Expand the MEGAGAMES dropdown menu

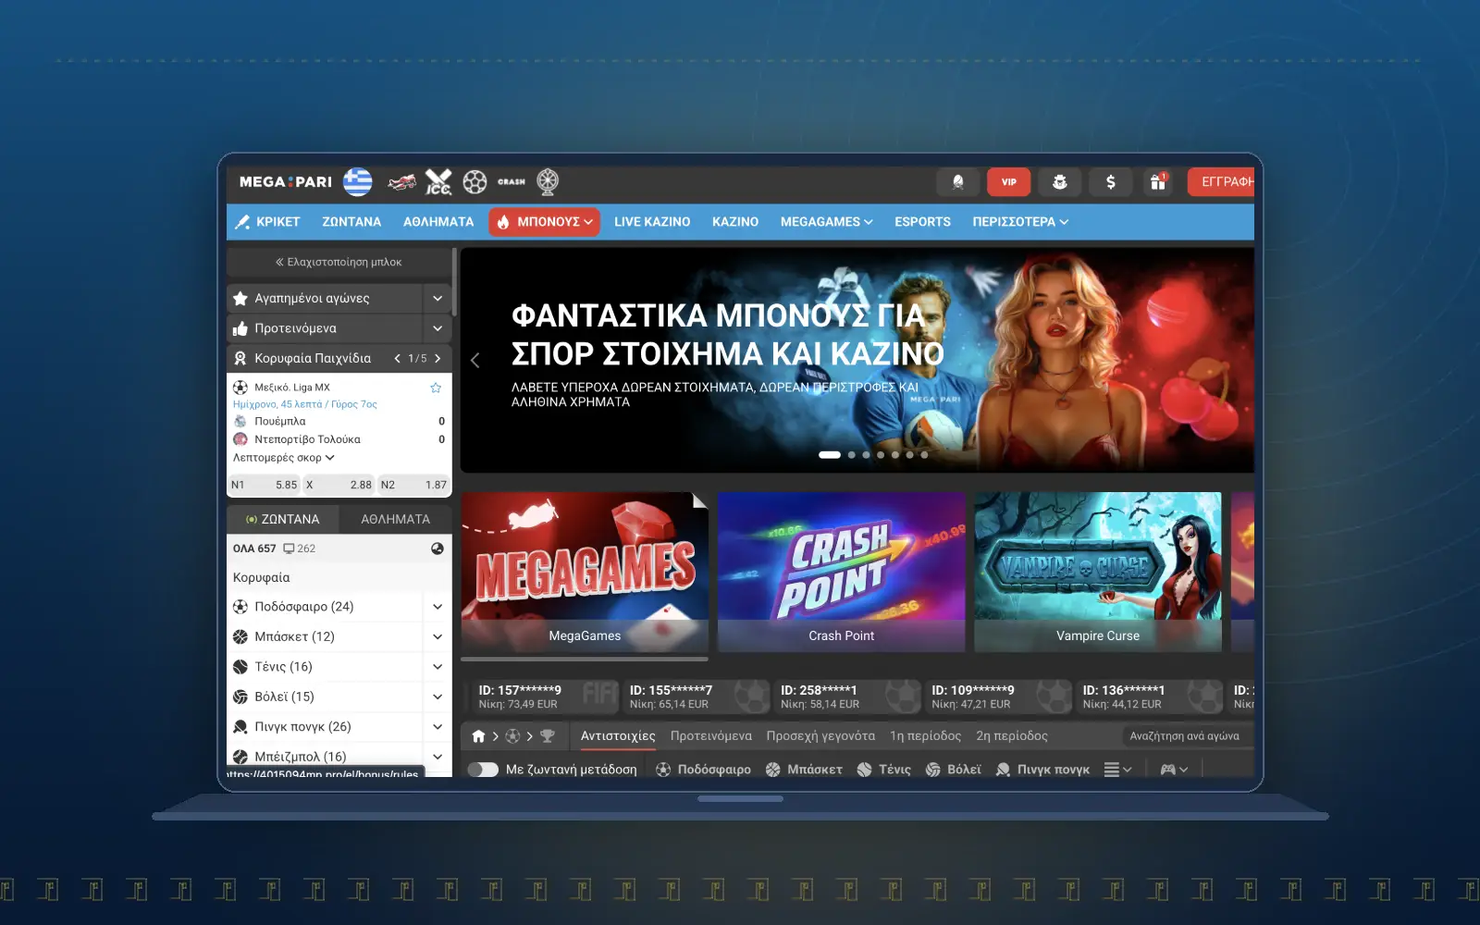826,222
